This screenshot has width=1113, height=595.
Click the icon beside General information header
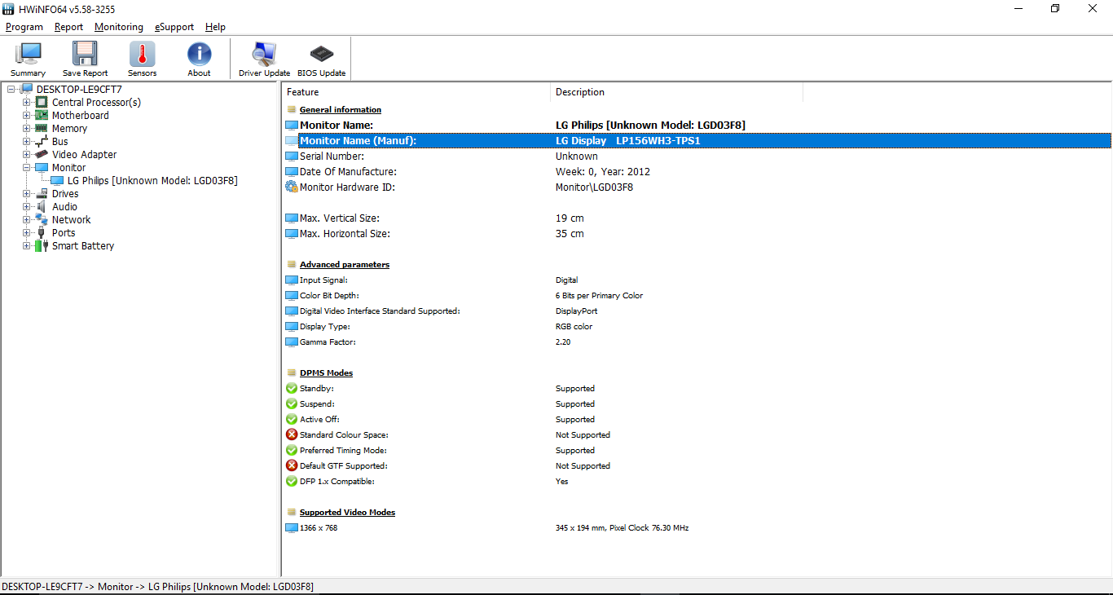click(292, 109)
